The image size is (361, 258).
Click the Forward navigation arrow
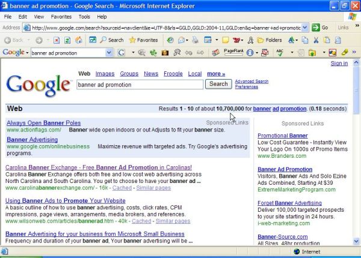[x=39, y=40]
